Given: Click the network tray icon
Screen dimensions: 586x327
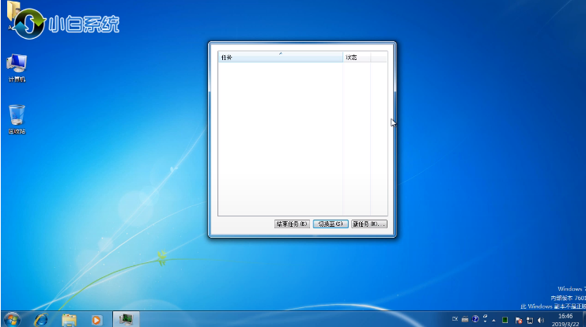Looking at the screenshot, I should (x=529, y=320).
